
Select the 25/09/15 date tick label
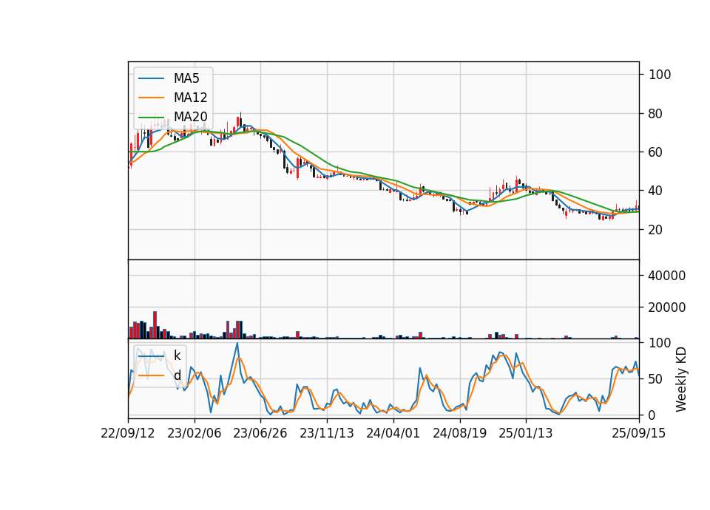pyautogui.click(x=639, y=433)
